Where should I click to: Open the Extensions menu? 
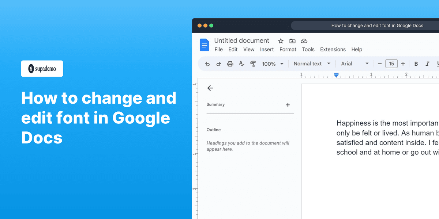[x=333, y=49]
